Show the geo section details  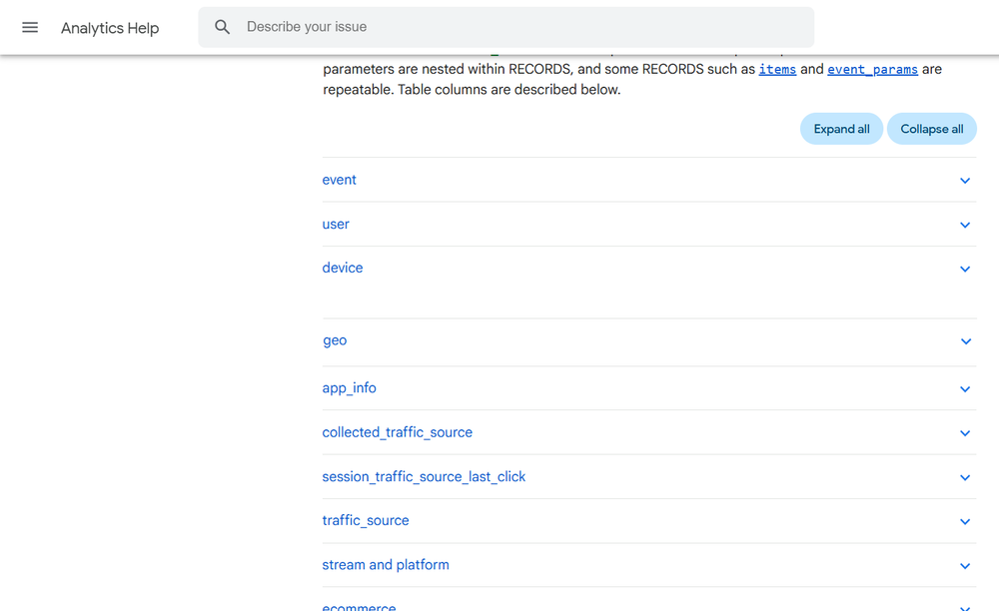(x=335, y=340)
